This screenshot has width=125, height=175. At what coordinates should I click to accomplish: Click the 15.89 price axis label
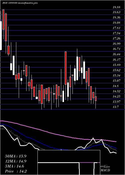[116, 65]
